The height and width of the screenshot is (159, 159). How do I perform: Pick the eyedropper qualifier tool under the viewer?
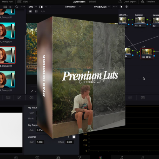32,91
